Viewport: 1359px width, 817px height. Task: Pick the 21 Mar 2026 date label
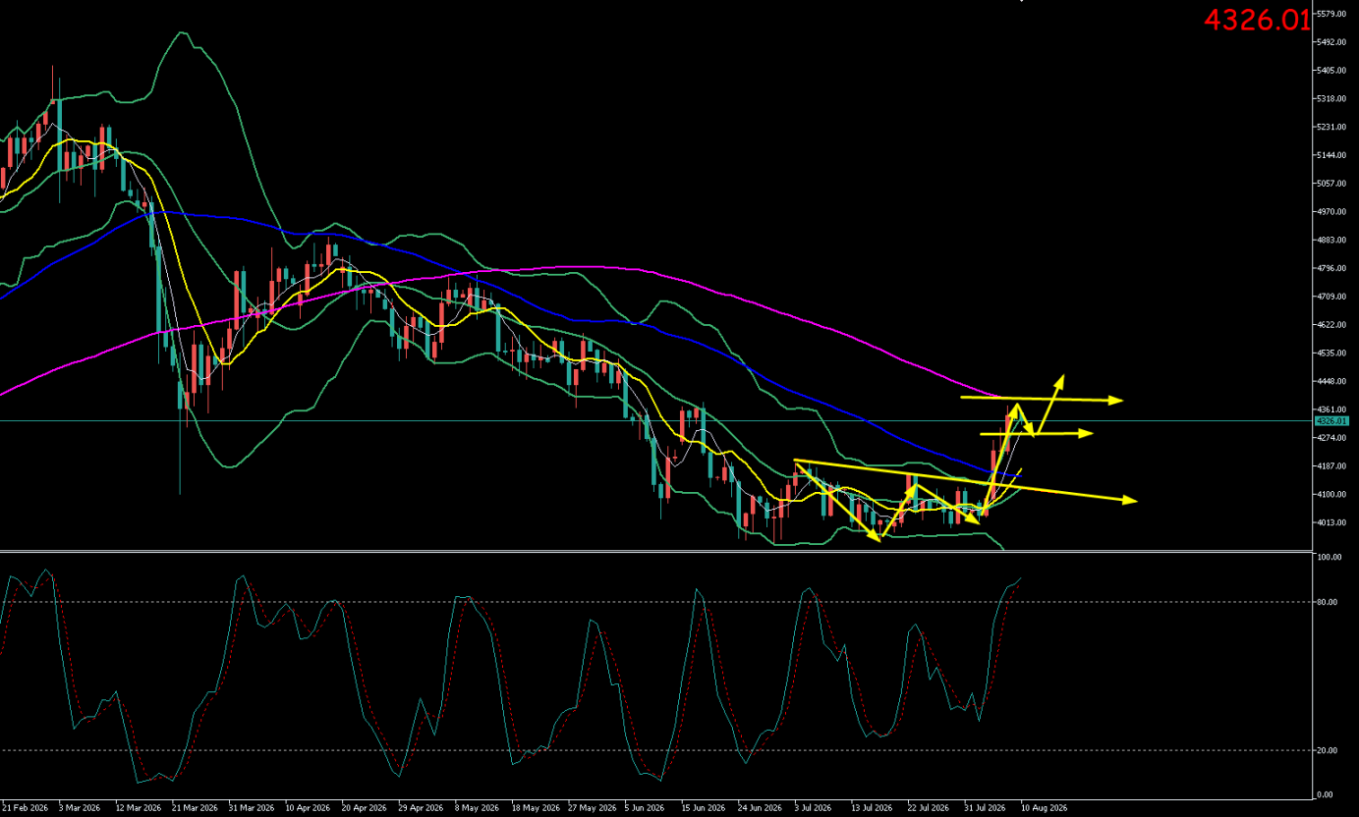[x=194, y=808]
